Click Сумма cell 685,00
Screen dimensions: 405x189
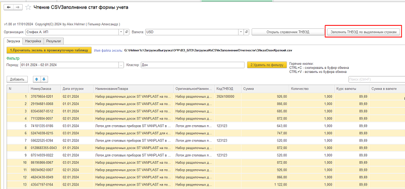click(265, 111)
